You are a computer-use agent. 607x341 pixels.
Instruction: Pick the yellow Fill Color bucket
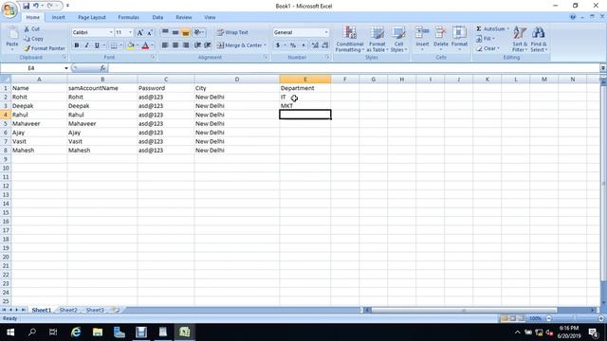[x=131, y=45]
